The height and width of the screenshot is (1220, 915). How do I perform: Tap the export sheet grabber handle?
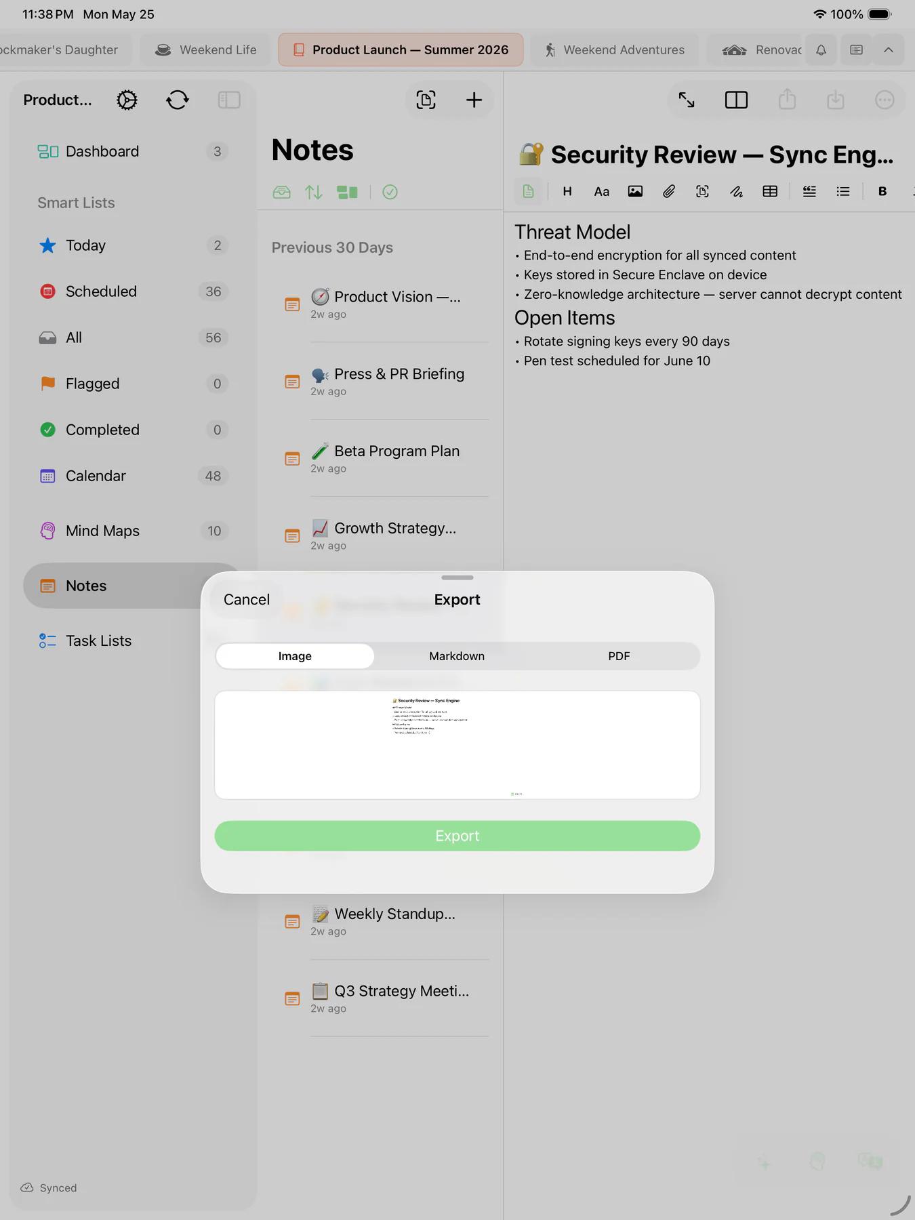tap(457, 577)
